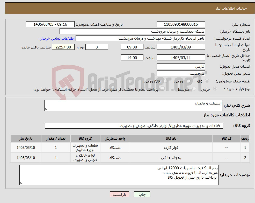255x203 pixels.
Task: Click the price validity date 1405/03/11
Action: point(181,58)
